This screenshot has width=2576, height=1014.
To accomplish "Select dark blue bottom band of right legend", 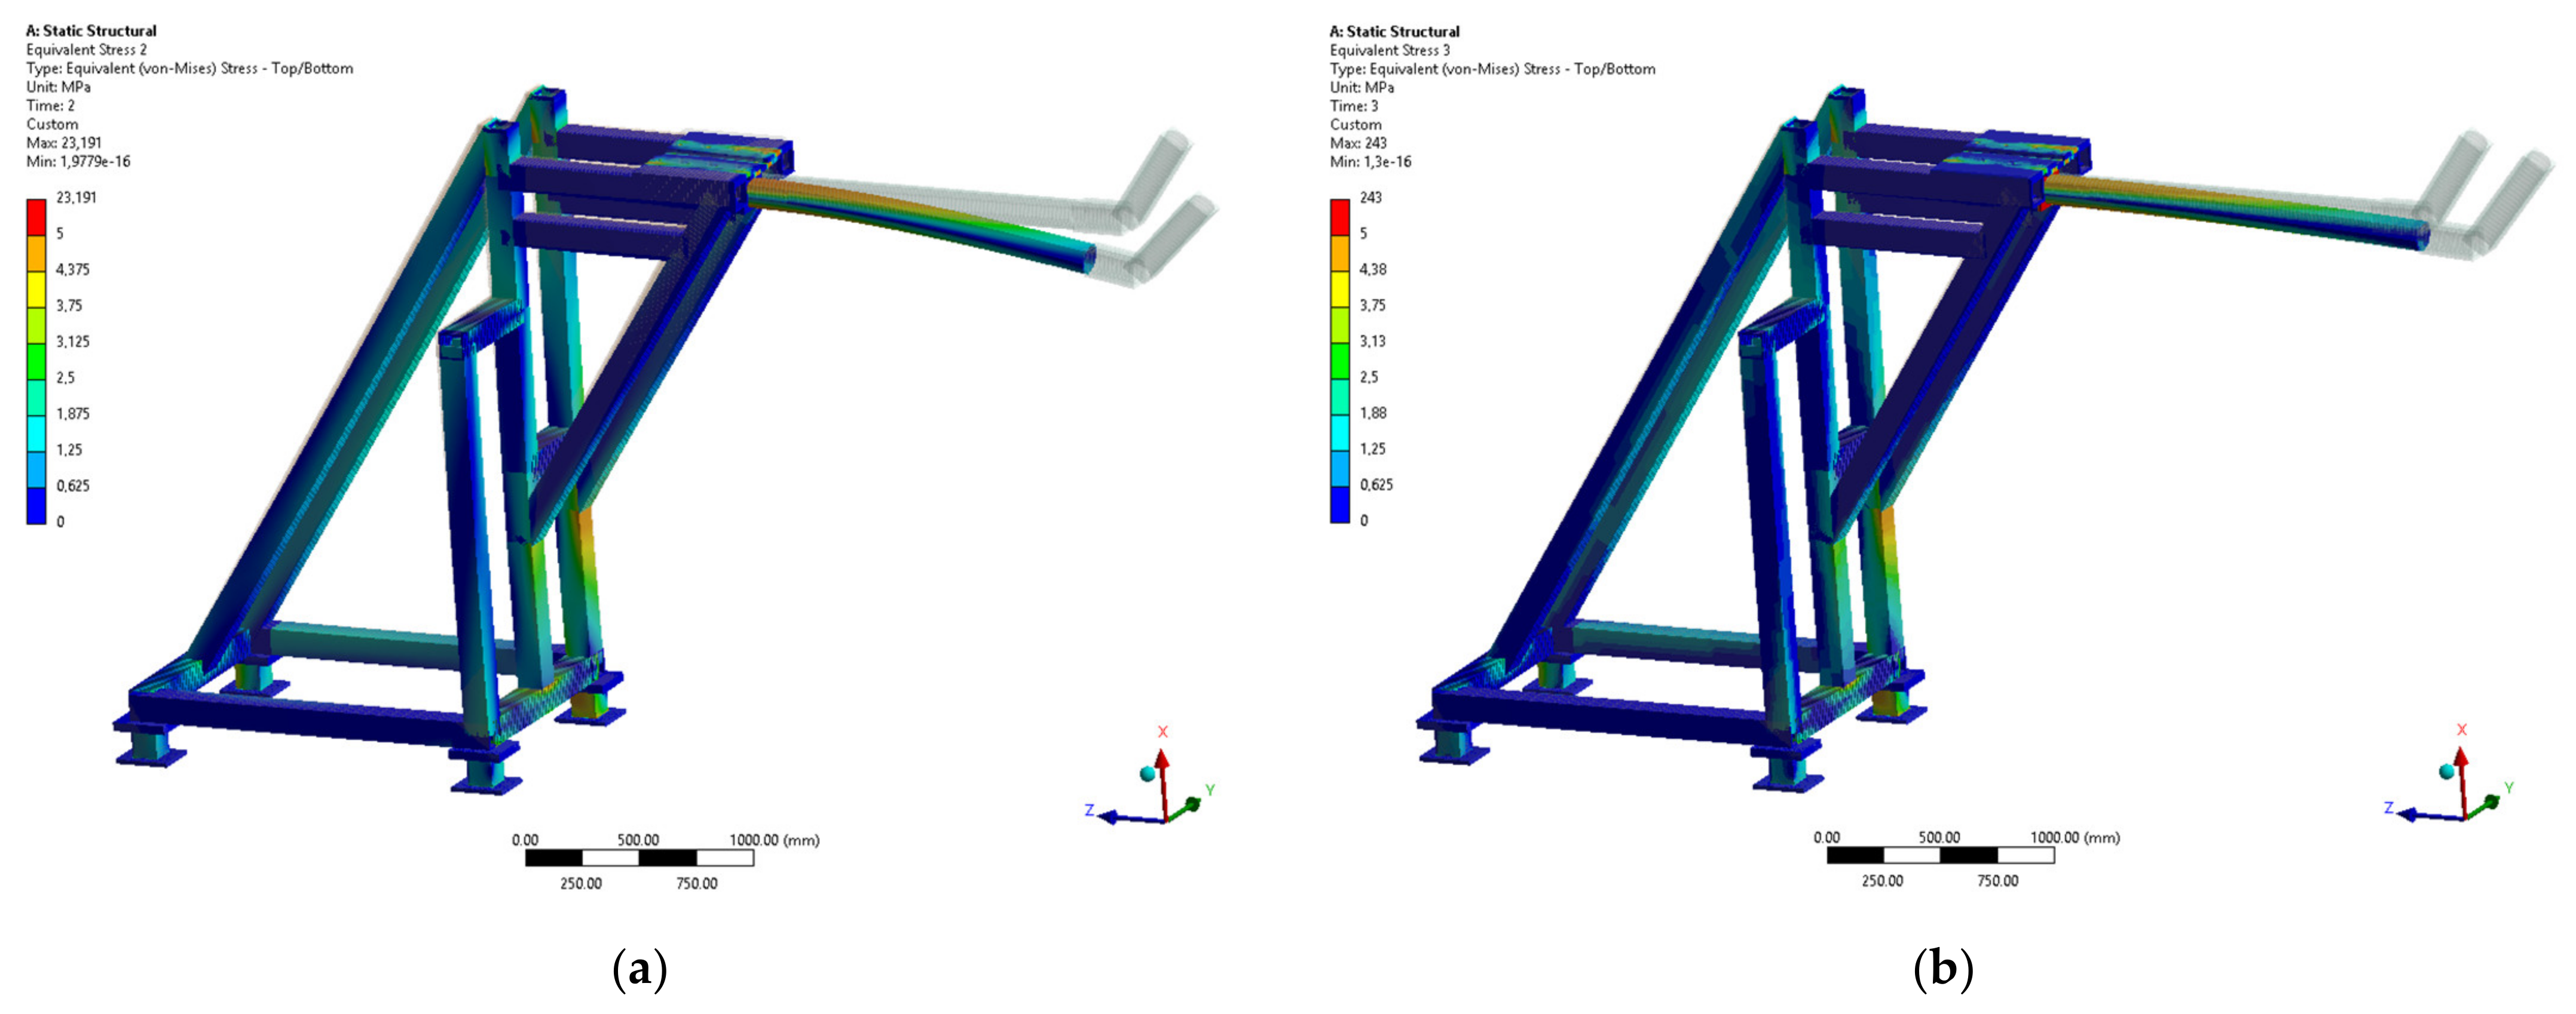I will coord(1339,503).
